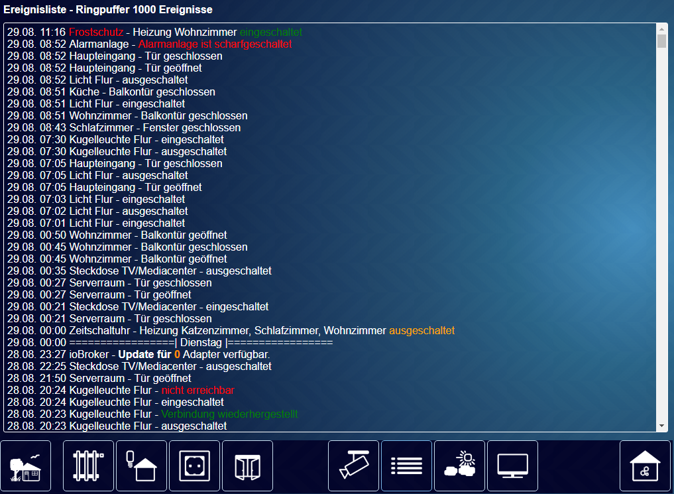Screen dimensions: 674x494
Task: Click the 00:35 Steckdose TV/Mediacenter ausgeschaltet row
Action: [139, 271]
